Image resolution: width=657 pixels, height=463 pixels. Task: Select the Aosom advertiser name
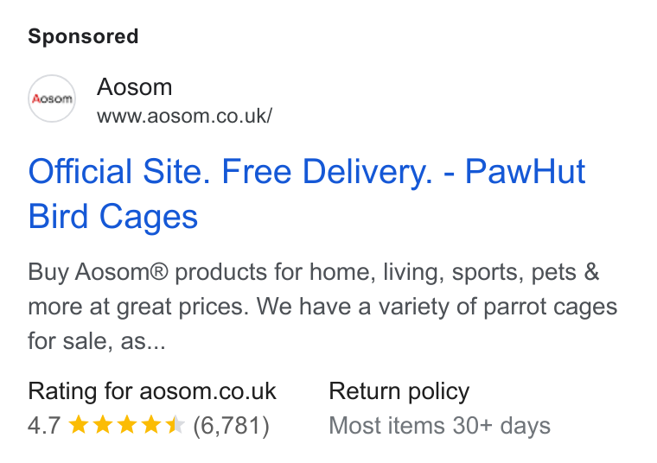click(x=134, y=87)
